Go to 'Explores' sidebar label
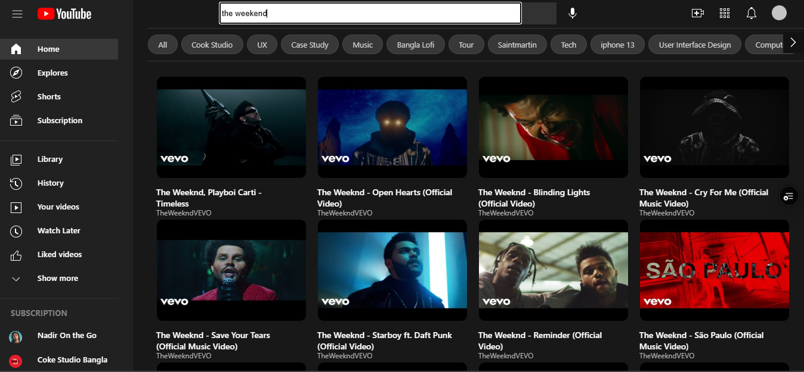This screenshot has width=804, height=372. tap(52, 73)
